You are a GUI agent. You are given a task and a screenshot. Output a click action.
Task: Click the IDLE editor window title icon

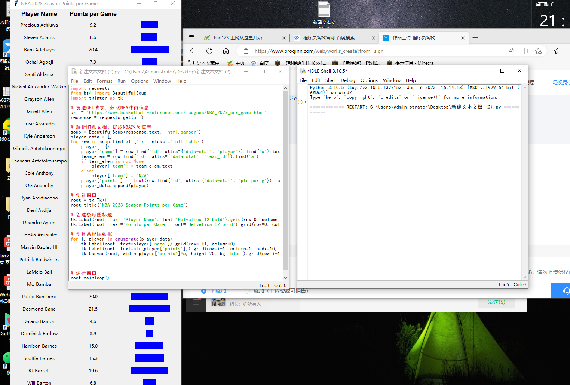(74, 71)
